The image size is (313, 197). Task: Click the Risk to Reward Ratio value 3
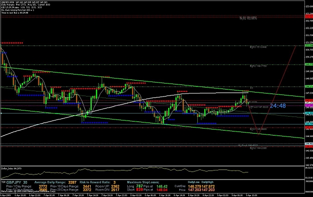point(114,182)
